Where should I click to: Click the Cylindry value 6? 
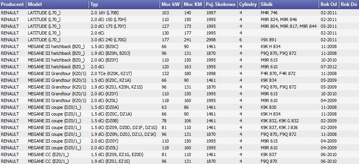[x=241, y=40]
